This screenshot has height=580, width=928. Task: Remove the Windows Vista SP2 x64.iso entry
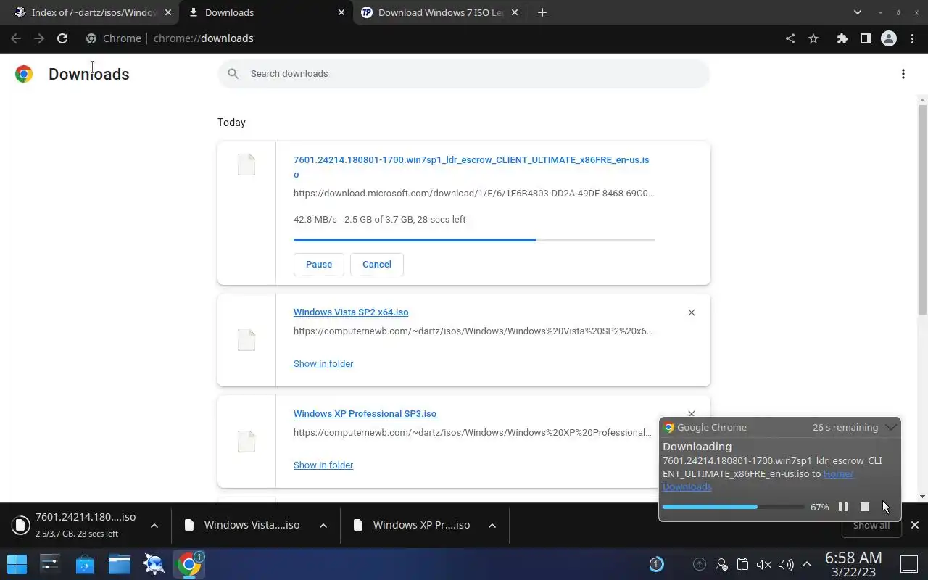click(691, 312)
